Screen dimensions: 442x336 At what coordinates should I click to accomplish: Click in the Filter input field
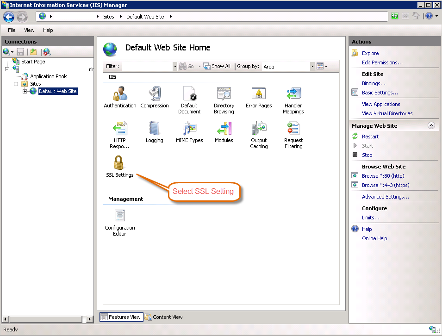pyautogui.click(x=147, y=67)
